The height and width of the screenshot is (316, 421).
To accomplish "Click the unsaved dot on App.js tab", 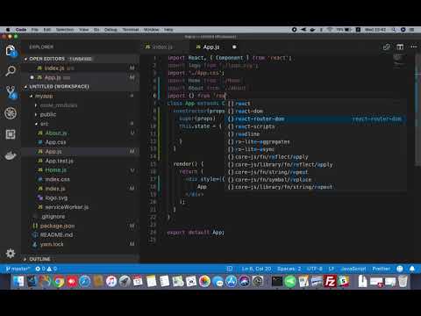I will point(234,47).
